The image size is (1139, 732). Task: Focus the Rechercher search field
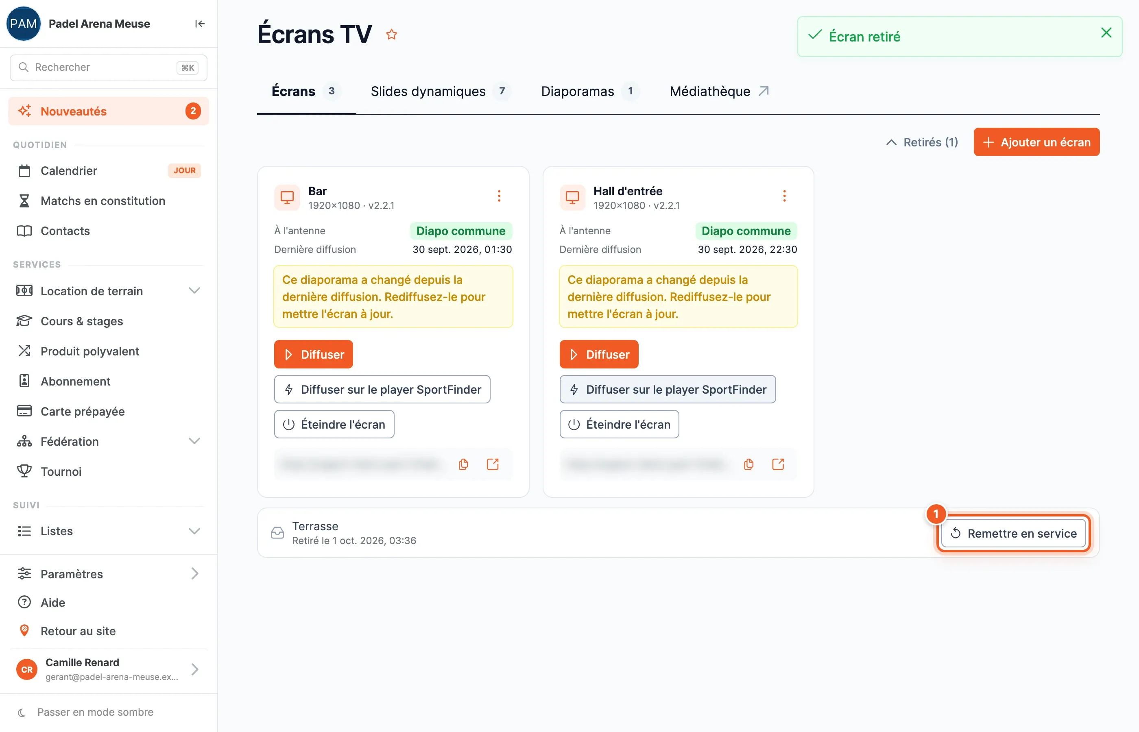pos(108,68)
